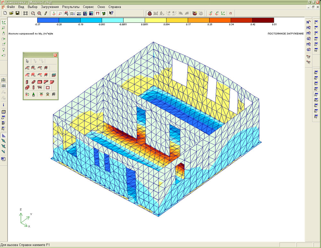Click the green stacked layers icon in palette
The image size is (321, 248).
[x=54, y=75]
